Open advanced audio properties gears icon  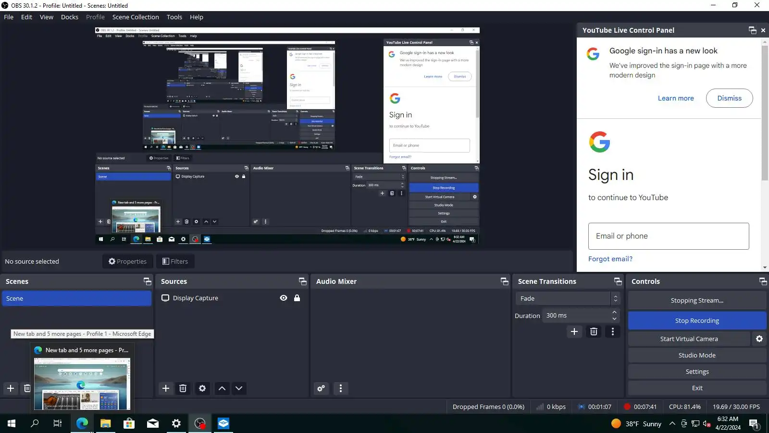click(x=321, y=388)
